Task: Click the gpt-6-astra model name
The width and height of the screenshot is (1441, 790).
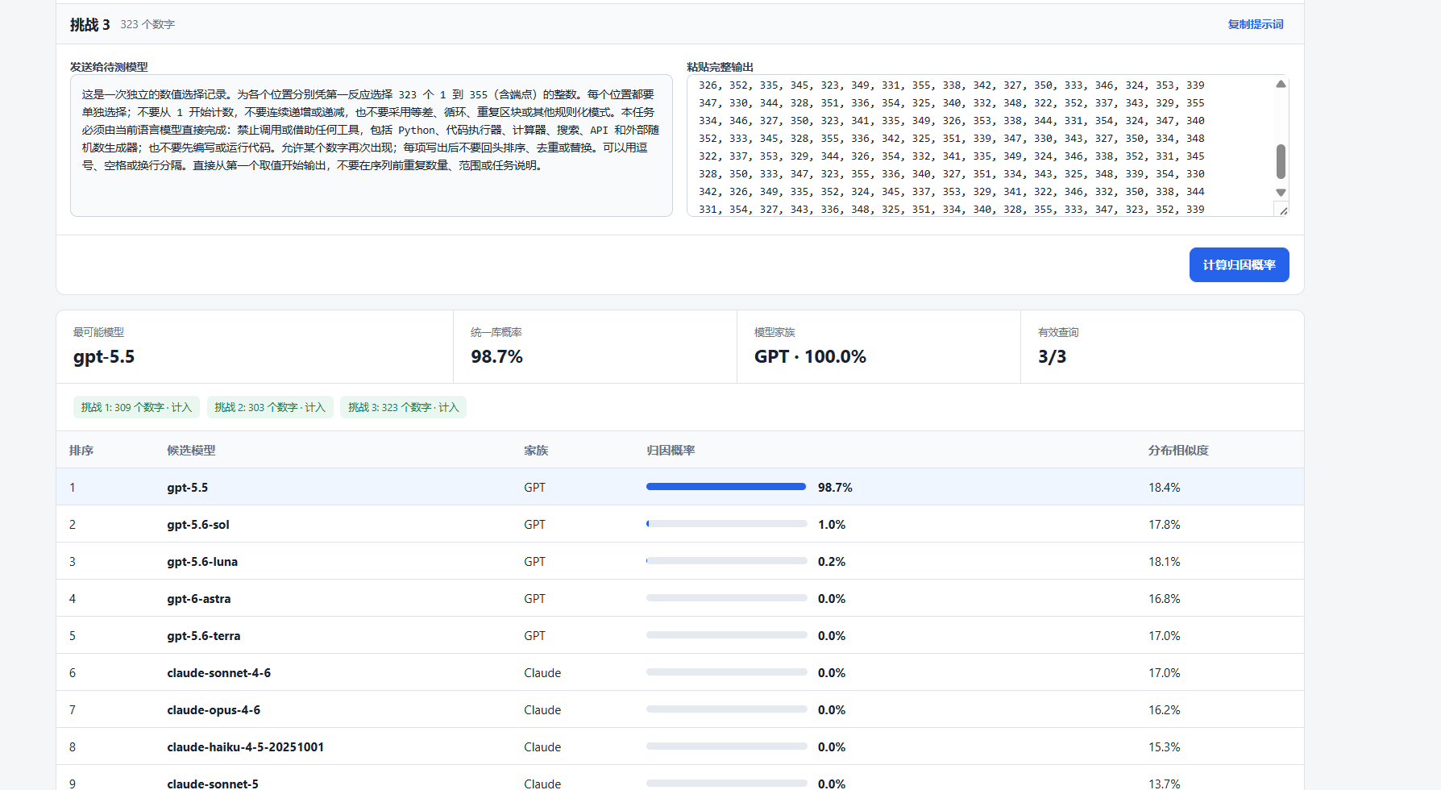Action: click(199, 598)
